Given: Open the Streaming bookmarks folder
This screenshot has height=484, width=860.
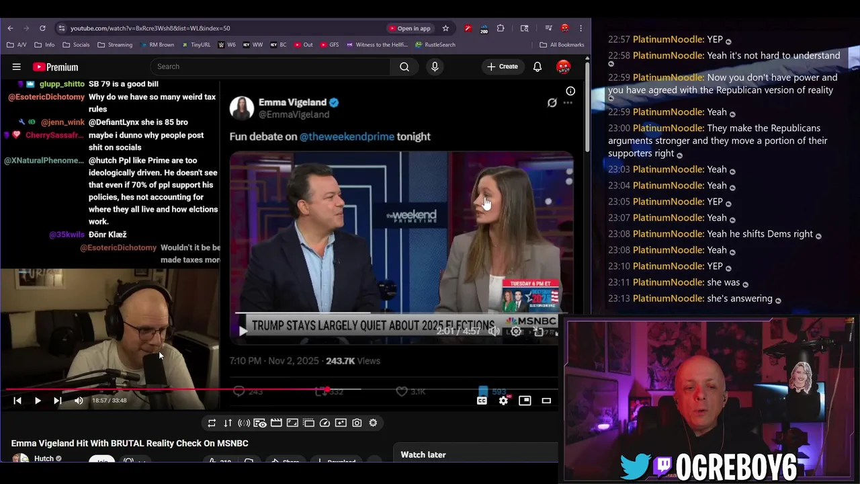Looking at the screenshot, I should pyautogui.click(x=115, y=45).
